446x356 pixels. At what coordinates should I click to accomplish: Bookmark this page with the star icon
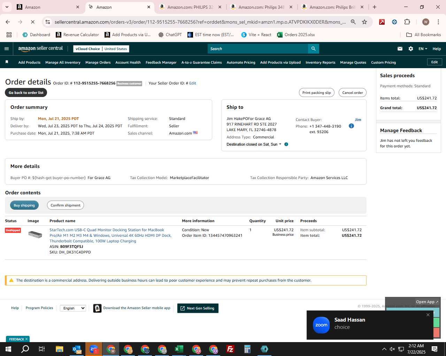(364, 22)
